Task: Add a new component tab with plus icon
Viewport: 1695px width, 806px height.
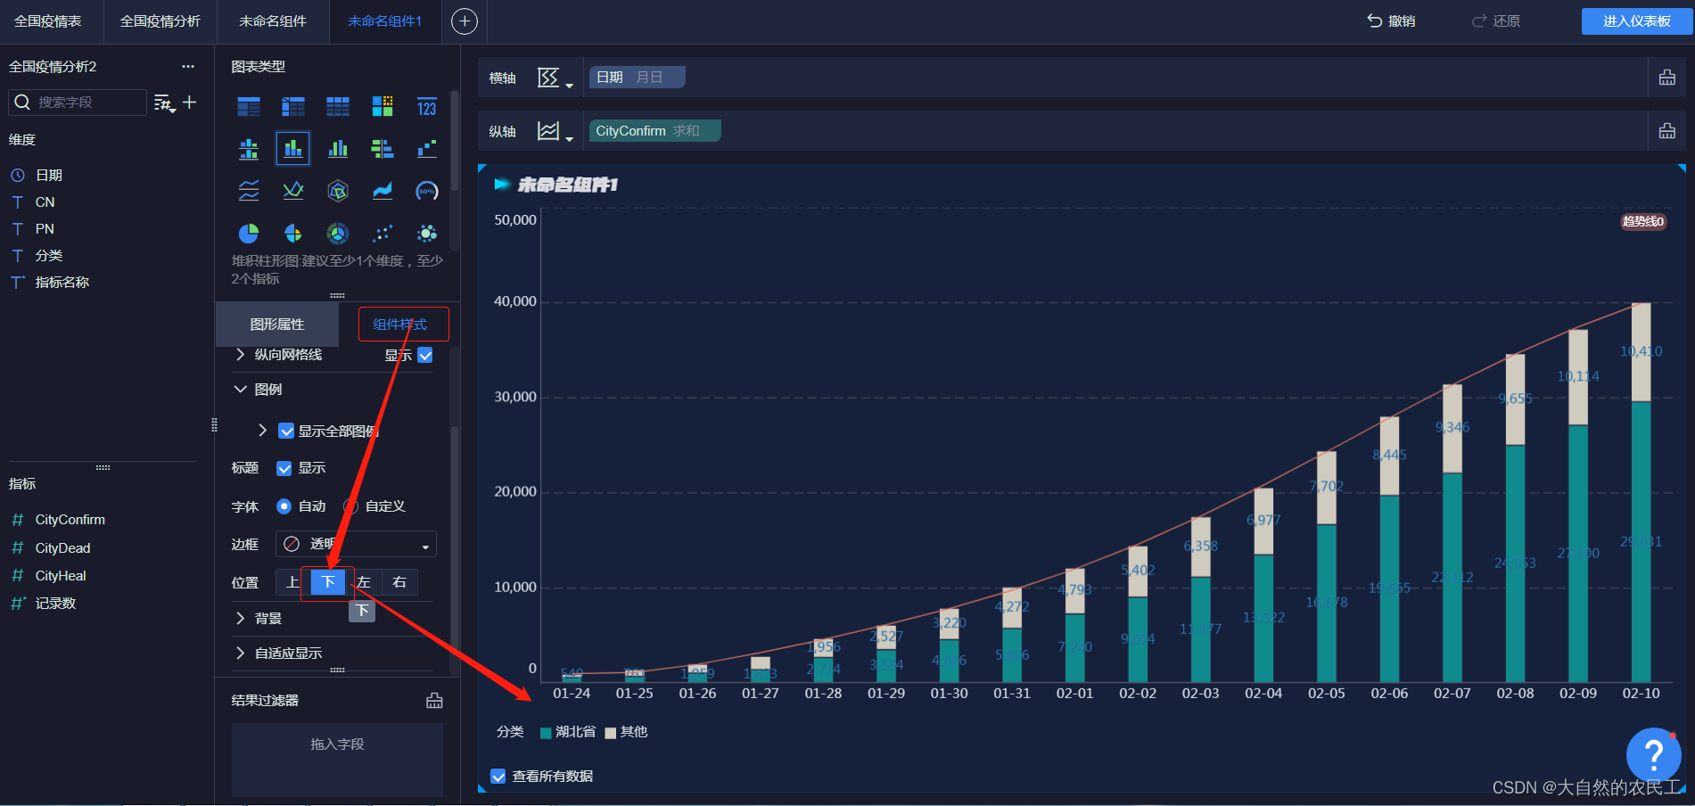Action: click(x=465, y=21)
